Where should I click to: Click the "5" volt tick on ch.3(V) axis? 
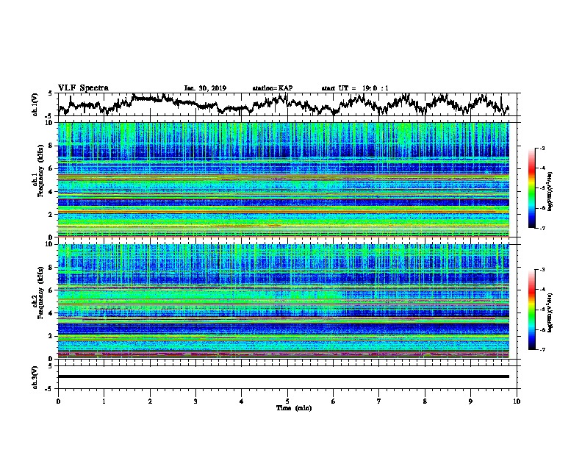tap(51, 366)
